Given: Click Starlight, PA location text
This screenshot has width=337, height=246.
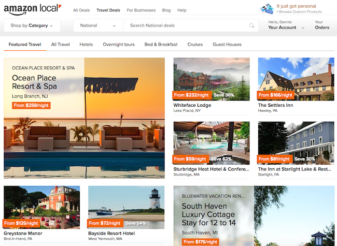Looking at the screenshot, I should tap(269, 175).
